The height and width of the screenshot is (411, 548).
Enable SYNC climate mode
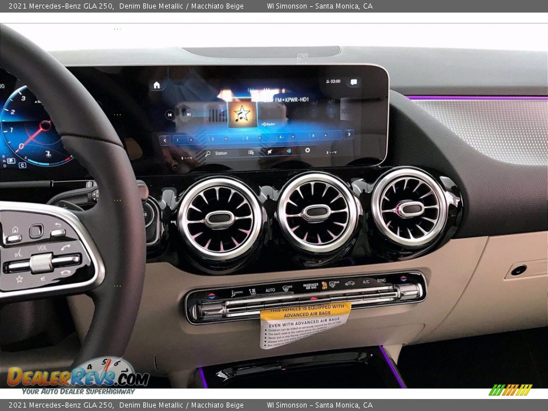coord(381,281)
